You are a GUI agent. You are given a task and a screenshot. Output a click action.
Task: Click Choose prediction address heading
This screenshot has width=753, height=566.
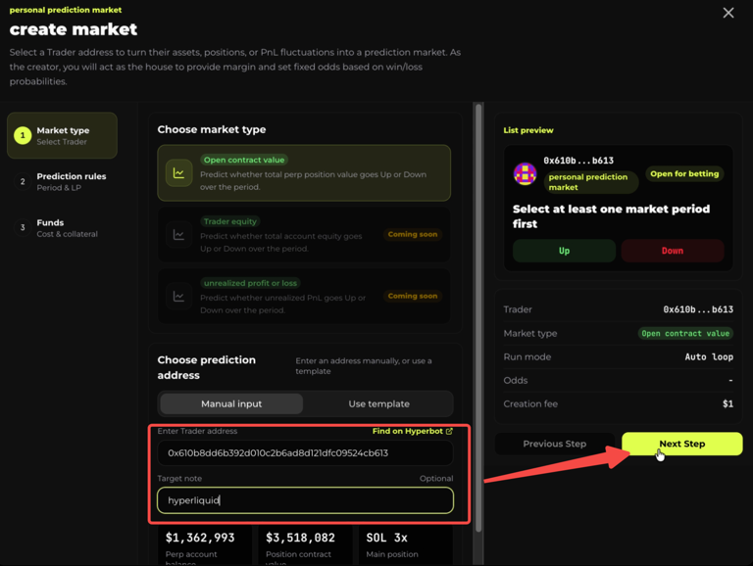click(207, 367)
